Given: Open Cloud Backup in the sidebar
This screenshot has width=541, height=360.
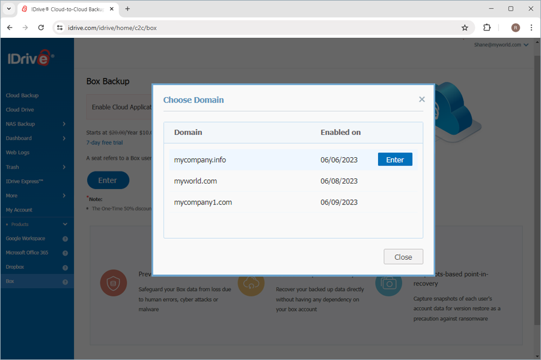Looking at the screenshot, I should click(x=22, y=95).
